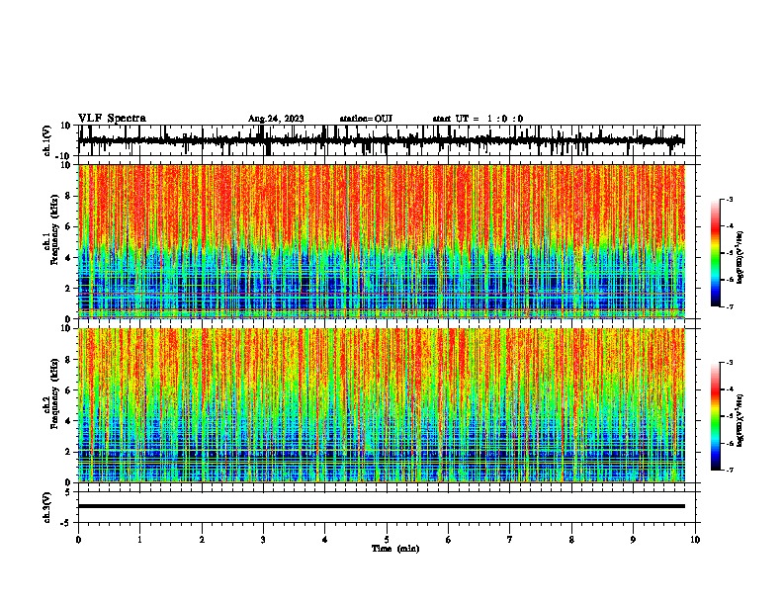Click the "5" tick of ch.3(V) axis
The image size is (783, 605).
click(68, 492)
